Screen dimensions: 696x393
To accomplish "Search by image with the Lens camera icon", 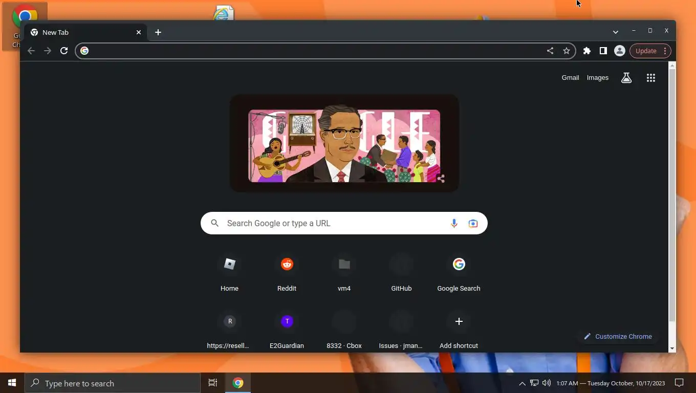I will tap(473, 223).
